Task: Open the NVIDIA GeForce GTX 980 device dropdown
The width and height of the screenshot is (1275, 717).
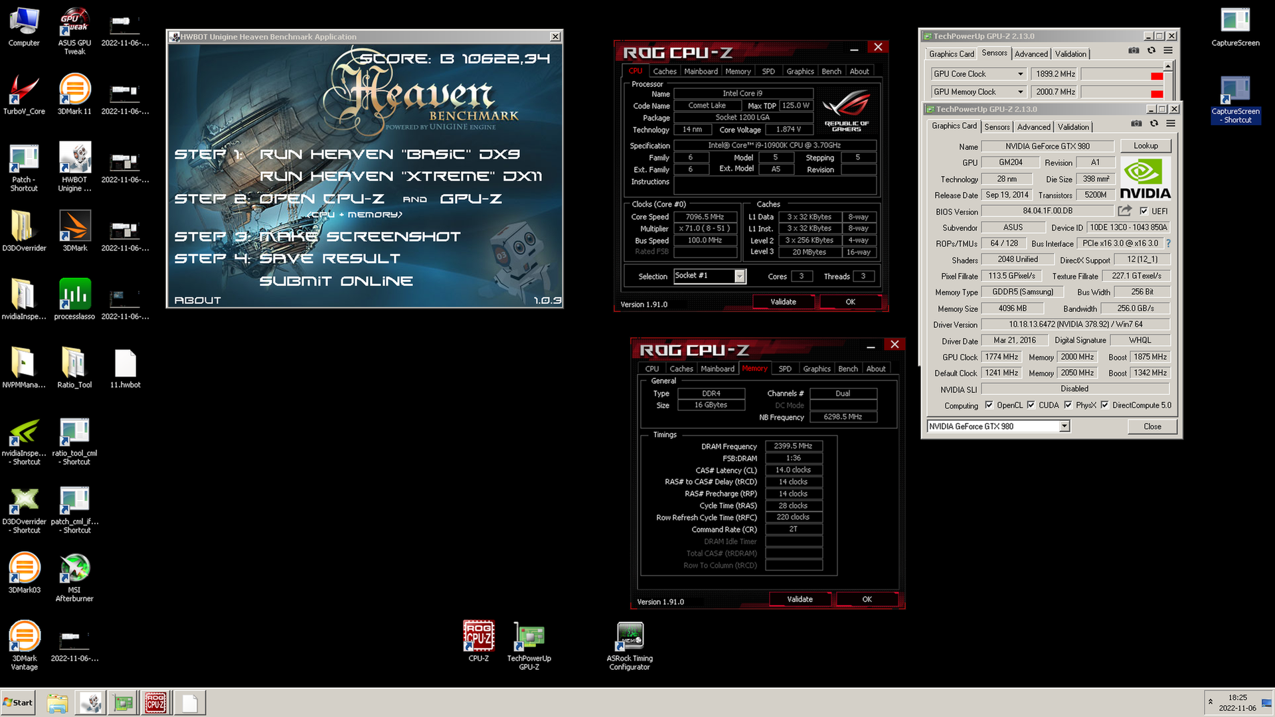Action: click(1064, 426)
